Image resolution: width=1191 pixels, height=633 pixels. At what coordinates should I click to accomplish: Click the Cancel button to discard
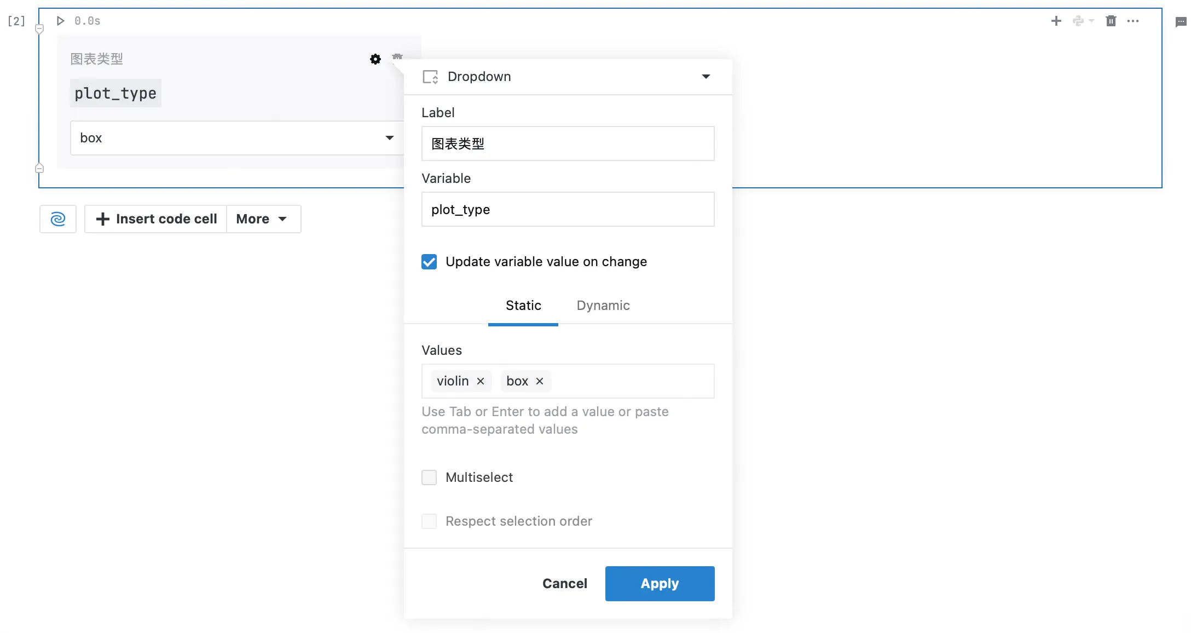tap(565, 583)
